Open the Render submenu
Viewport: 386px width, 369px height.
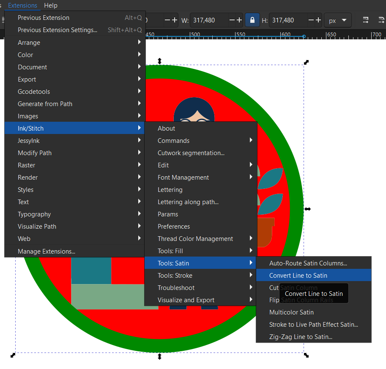[x=74, y=178]
